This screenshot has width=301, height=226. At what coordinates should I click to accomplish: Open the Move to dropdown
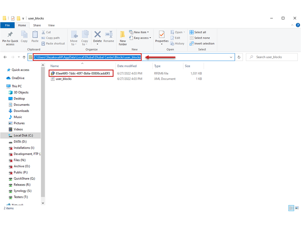[74, 38]
